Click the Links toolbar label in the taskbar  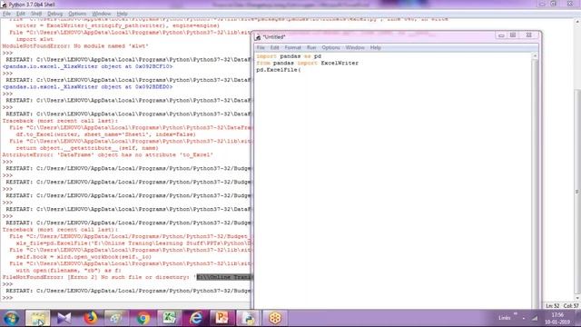(505, 318)
